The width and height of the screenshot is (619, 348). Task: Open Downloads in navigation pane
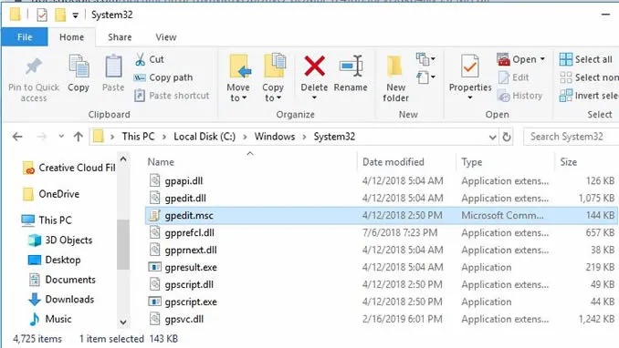[x=61, y=299]
